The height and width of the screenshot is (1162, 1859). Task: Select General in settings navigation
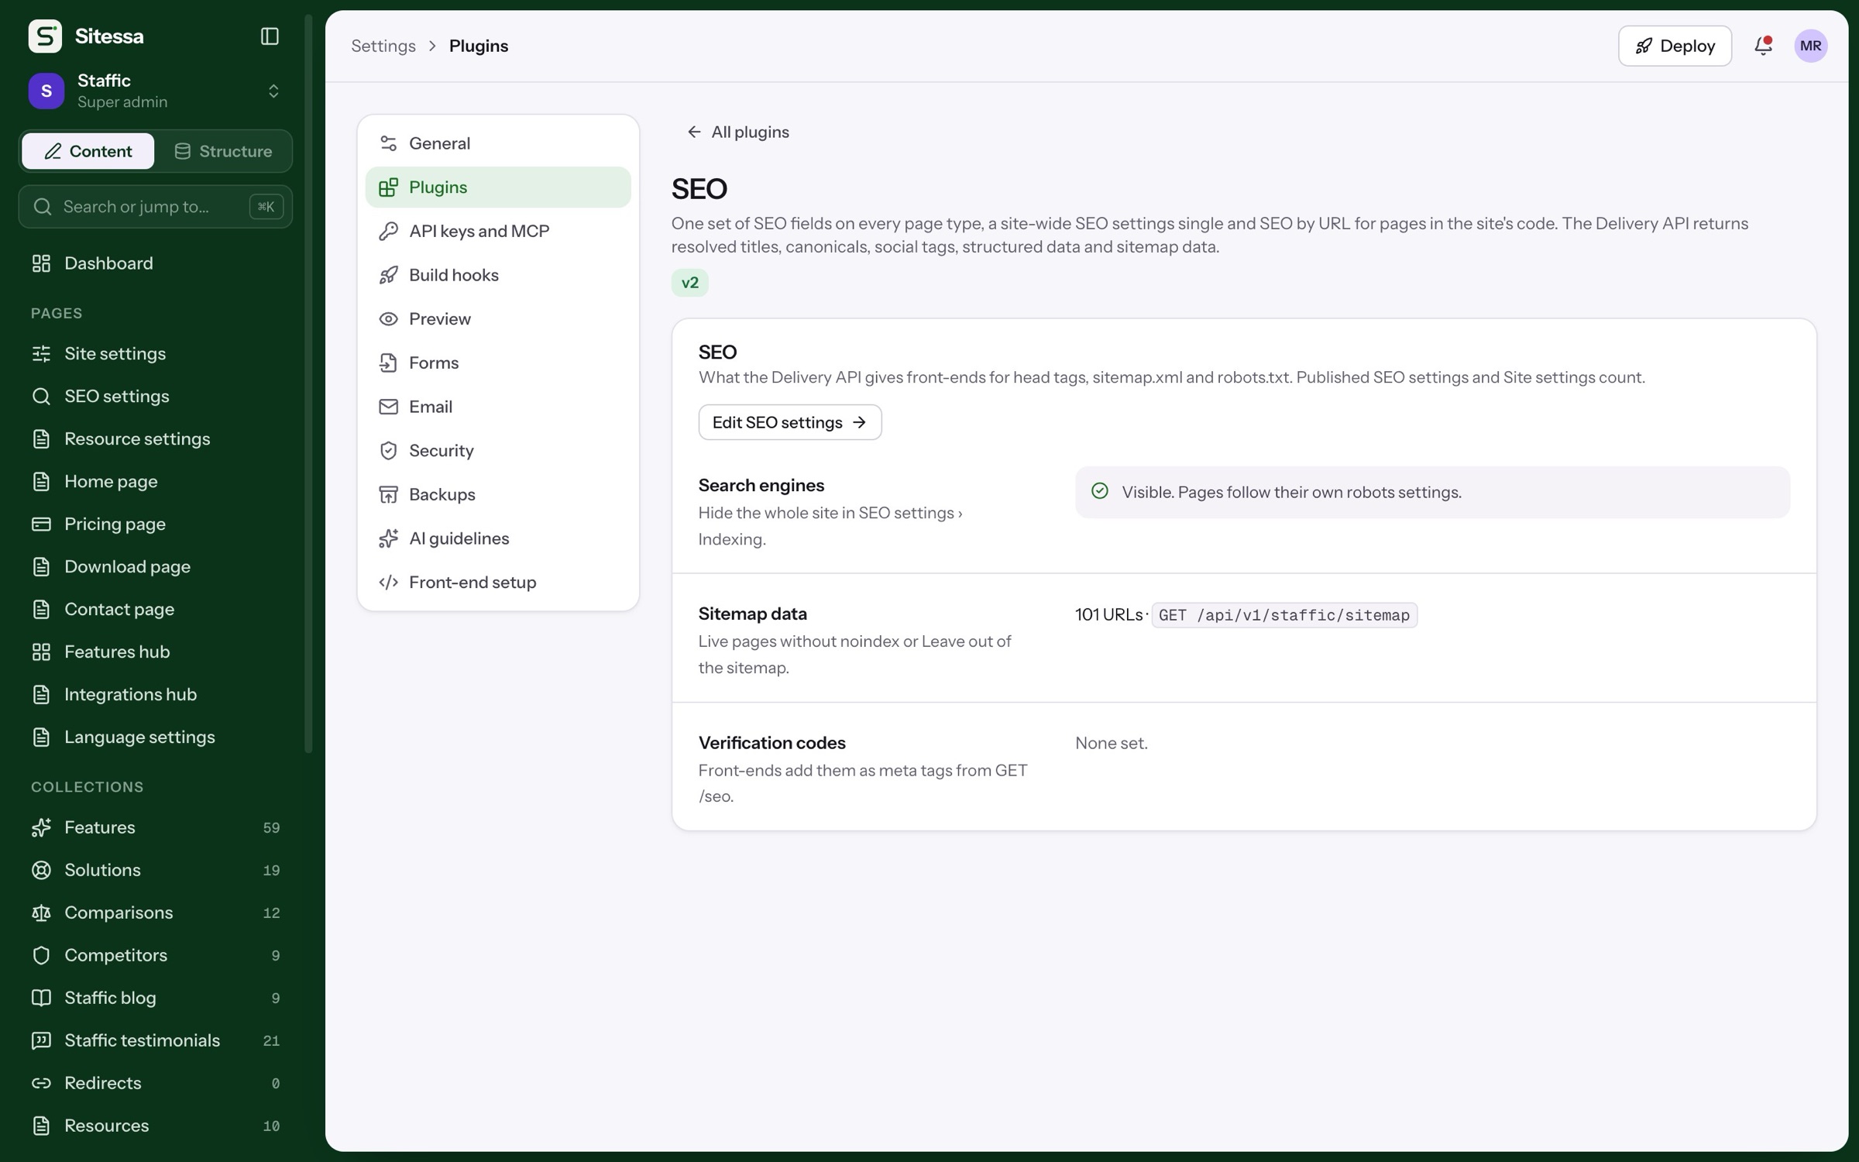pos(498,143)
